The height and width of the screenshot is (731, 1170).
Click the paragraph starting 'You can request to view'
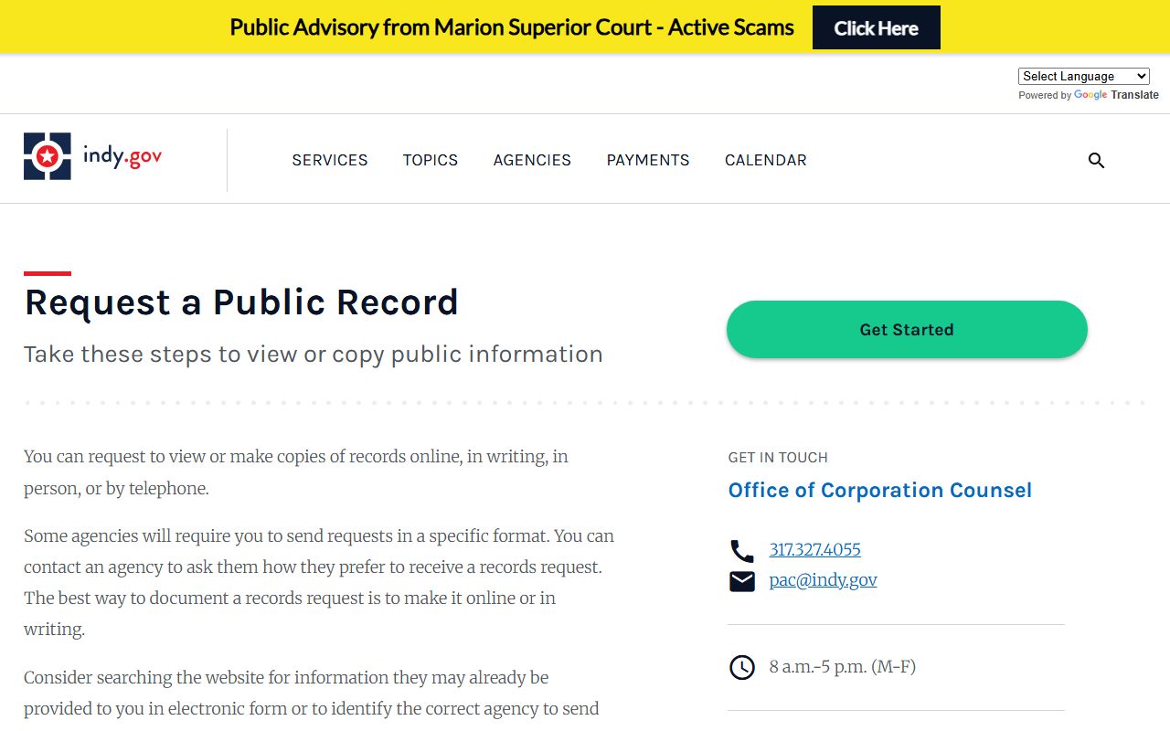click(296, 472)
